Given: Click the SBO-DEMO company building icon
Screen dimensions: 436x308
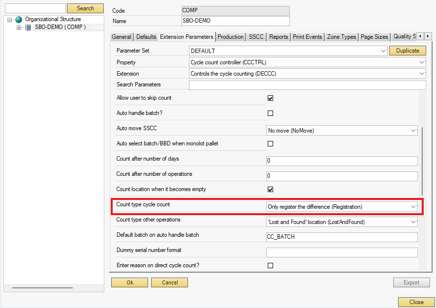Looking at the screenshot, I should 28,28.
